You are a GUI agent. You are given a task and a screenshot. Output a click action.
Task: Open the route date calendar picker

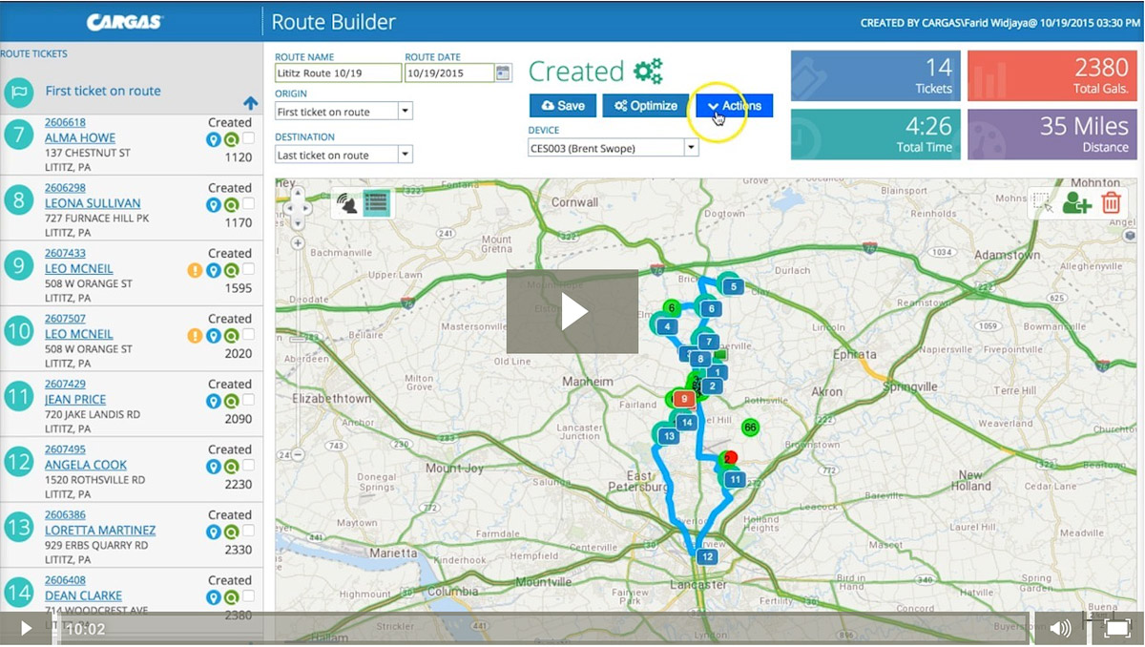tap(504, 73)
